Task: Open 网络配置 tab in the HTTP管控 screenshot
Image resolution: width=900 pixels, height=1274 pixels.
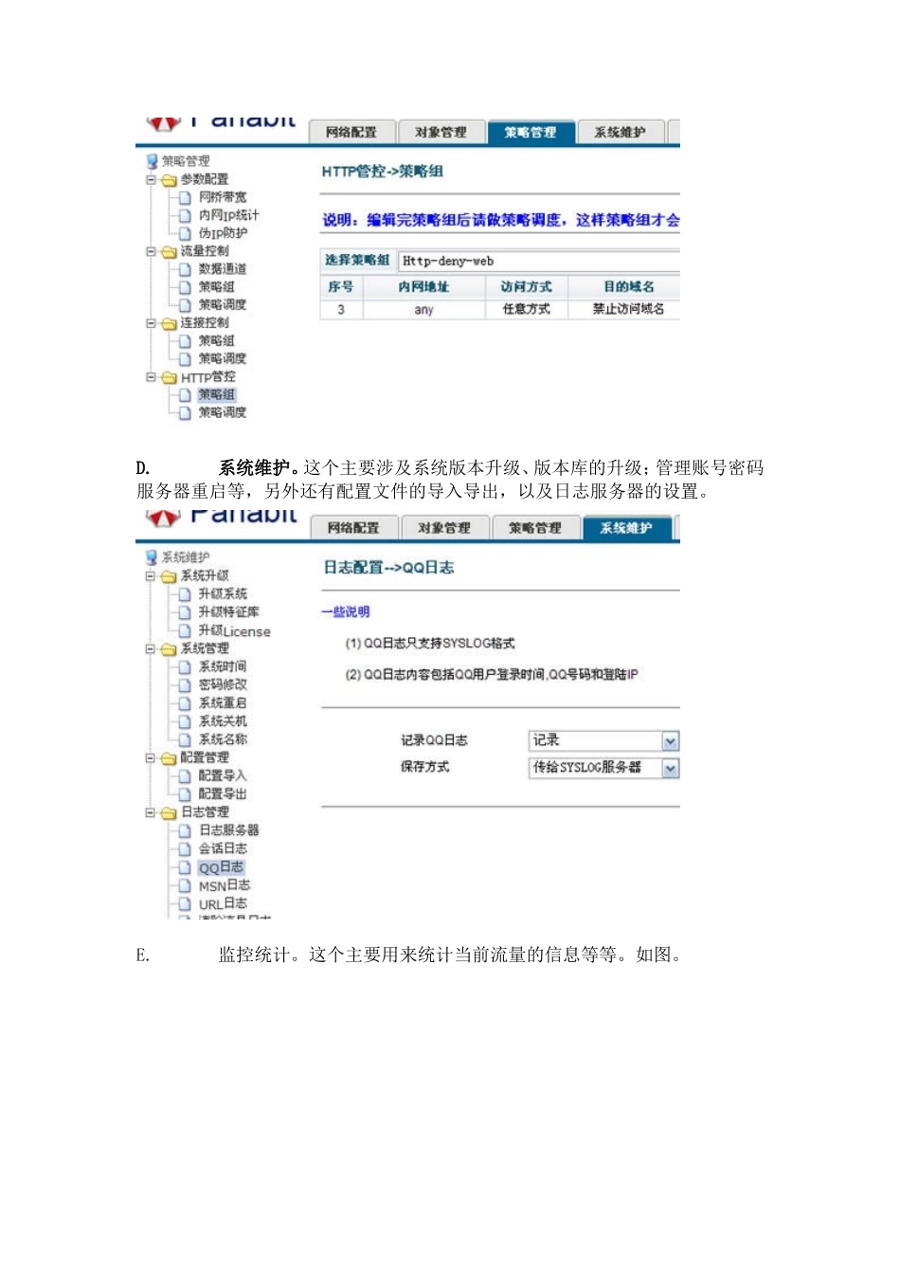Action: click(x=351, y=133)
